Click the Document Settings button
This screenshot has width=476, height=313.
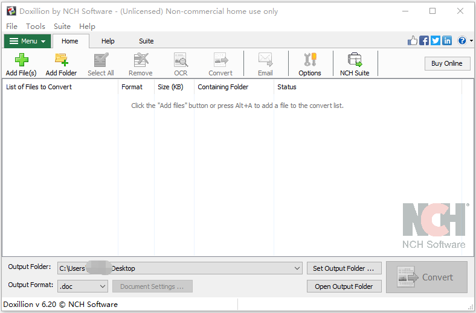click(152, 286)
